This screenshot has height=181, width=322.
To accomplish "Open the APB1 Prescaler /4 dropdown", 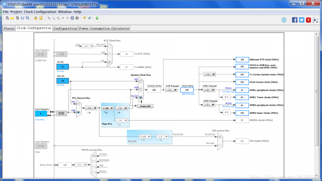I will pyautogui.click(x=208, y=90).
